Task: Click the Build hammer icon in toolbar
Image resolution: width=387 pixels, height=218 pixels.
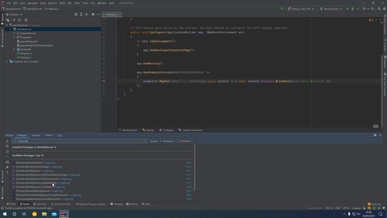Action: coord(282,8)
